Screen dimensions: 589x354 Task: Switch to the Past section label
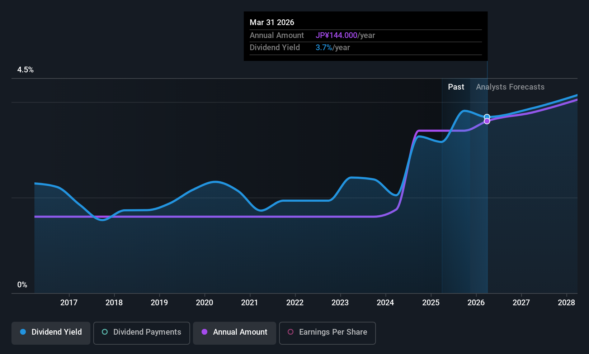pos(456,87)
